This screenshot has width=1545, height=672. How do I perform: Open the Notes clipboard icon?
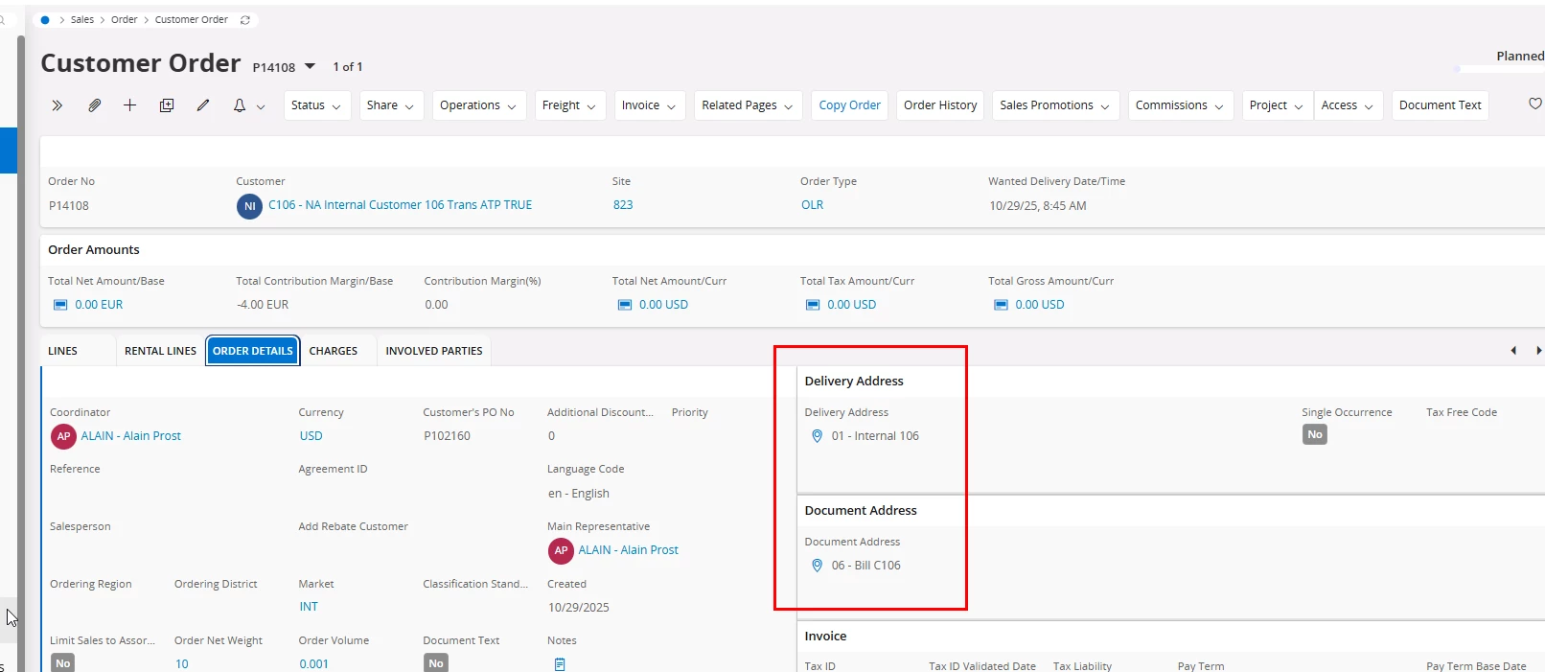tap(560, 663)
